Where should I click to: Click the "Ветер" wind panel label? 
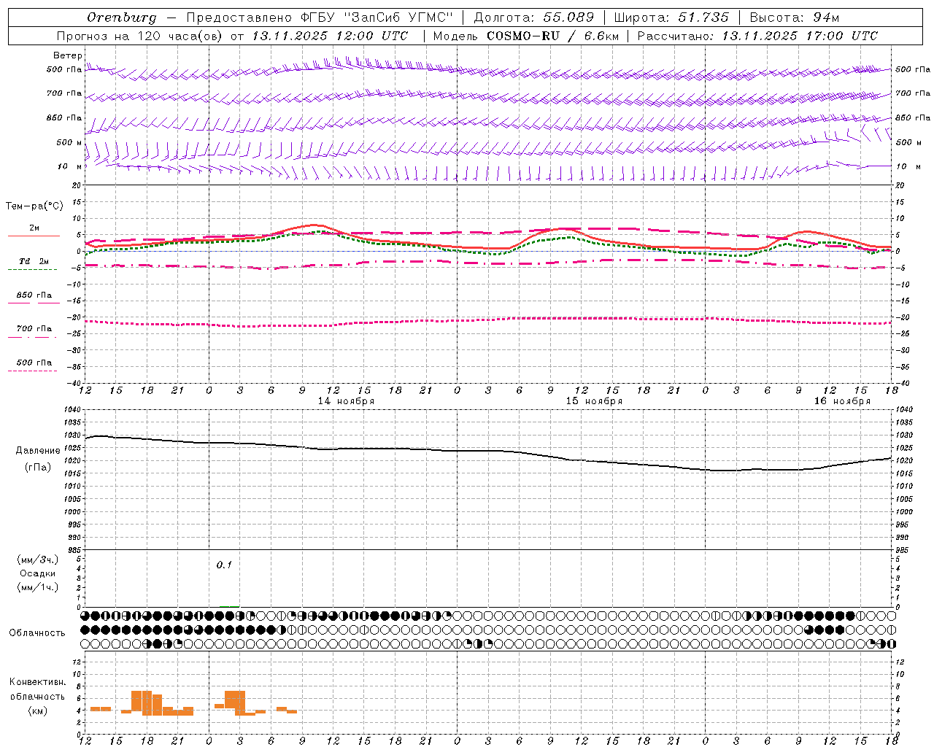coord(68,55)
